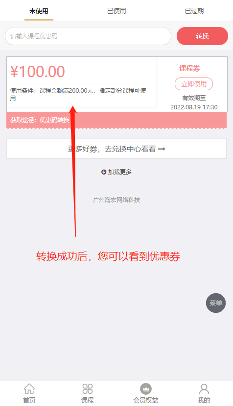Open the 我的 profile icon
This screenshot has height=406, width=233.
pyautogui.click(x=204, y=389)
